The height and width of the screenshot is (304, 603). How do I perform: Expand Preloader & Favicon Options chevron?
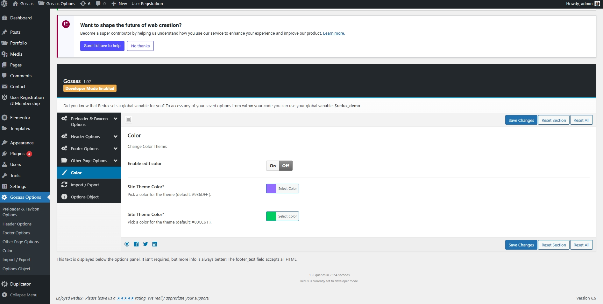[116, 119]
